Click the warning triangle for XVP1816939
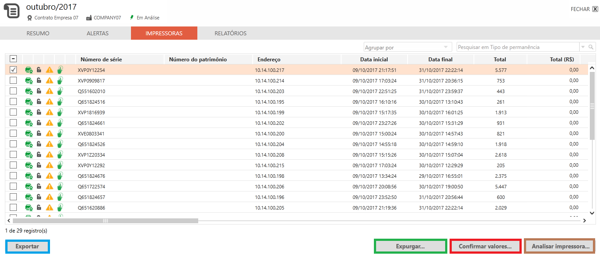The height and width of the screenshot is (255, 600). (x=50, y=112)
